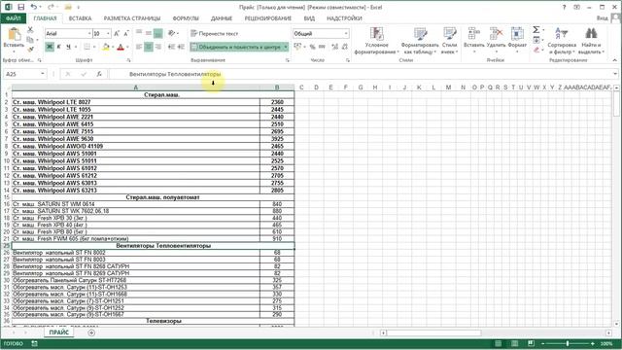622x350 pixels.
Task: Click the Format cells (Формат) icon
Action: (x=517, y=34)
